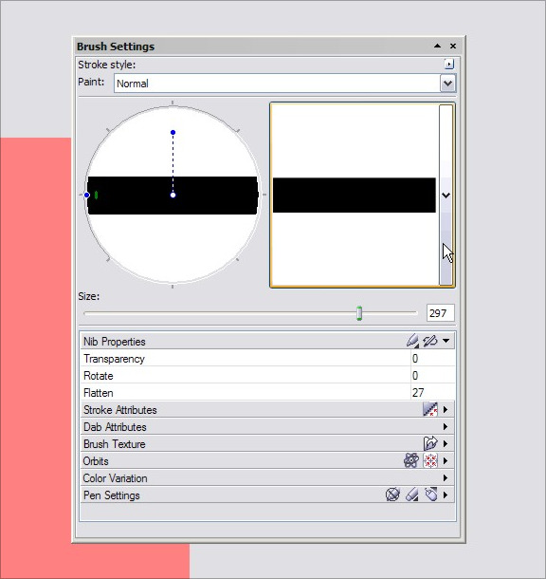The height and width of the screenshot is (579, 546).
Task: Click the Flatten value field showing 27
Action: point(432,393)
